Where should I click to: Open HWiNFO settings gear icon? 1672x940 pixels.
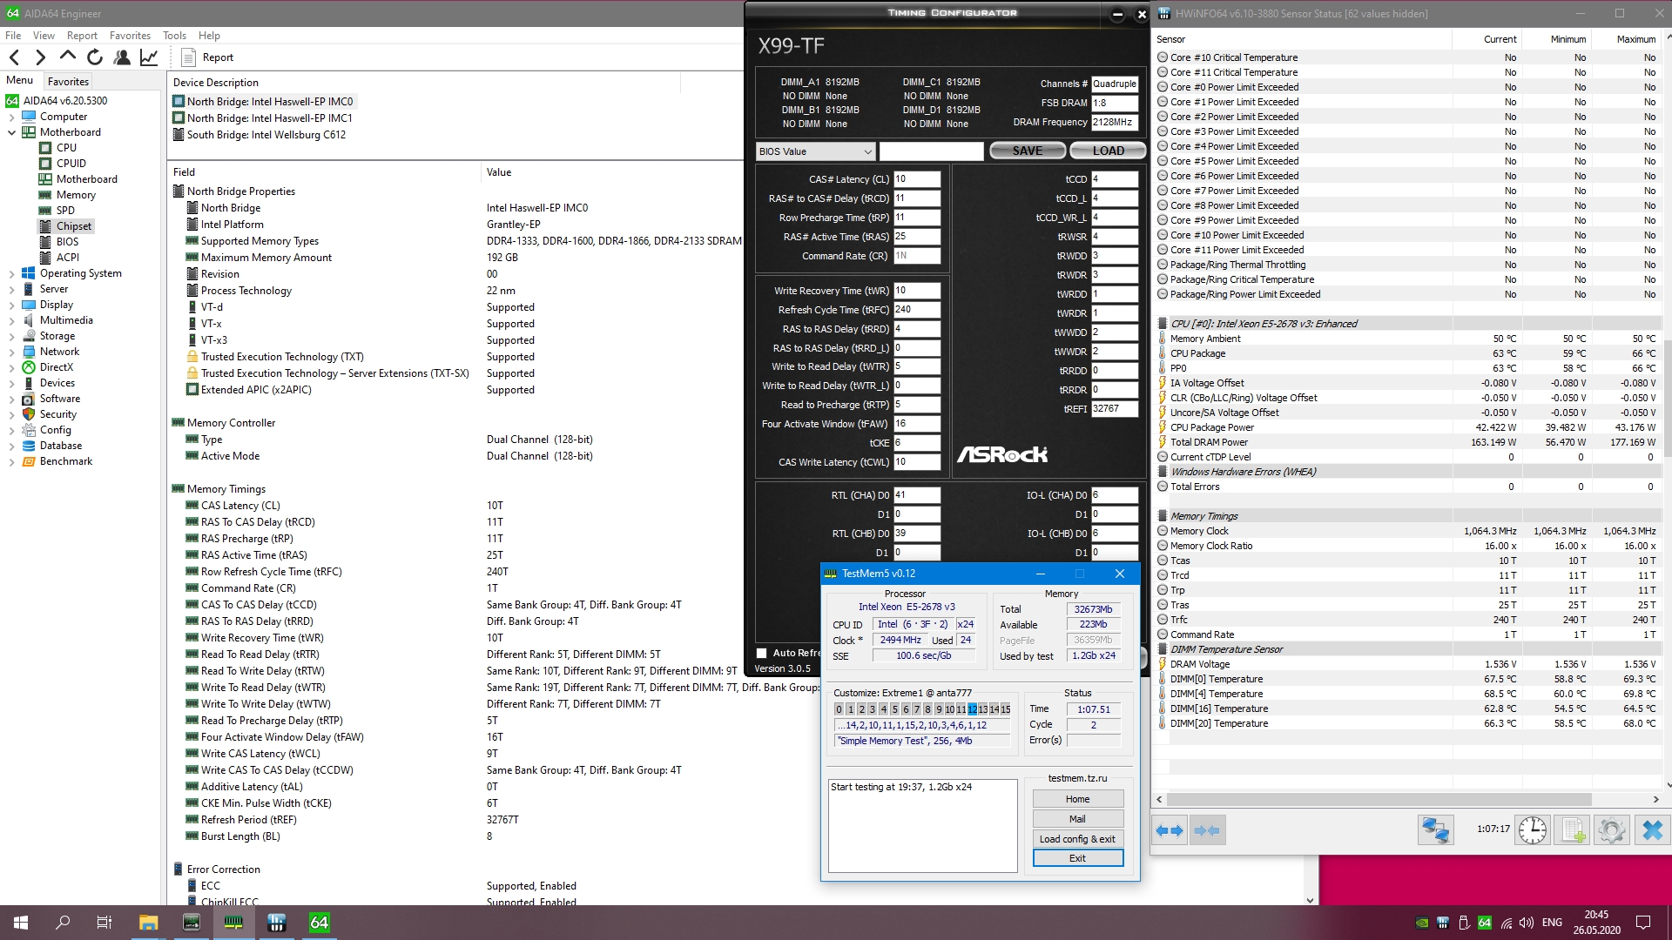1611,830
